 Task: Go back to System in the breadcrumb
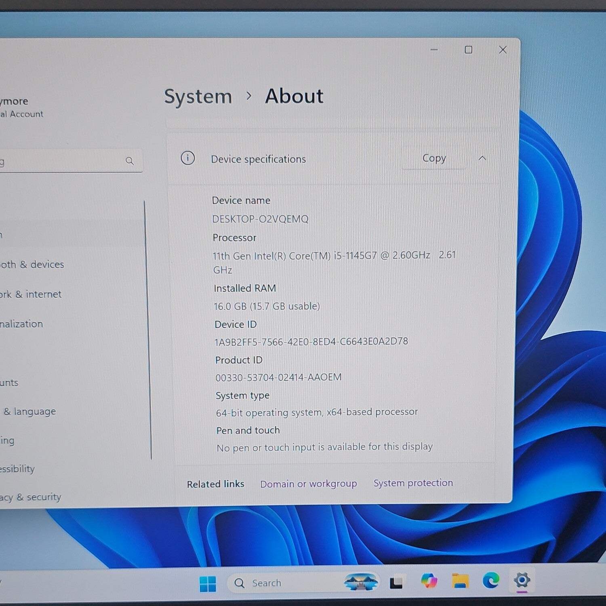click(x=198, y=97)
